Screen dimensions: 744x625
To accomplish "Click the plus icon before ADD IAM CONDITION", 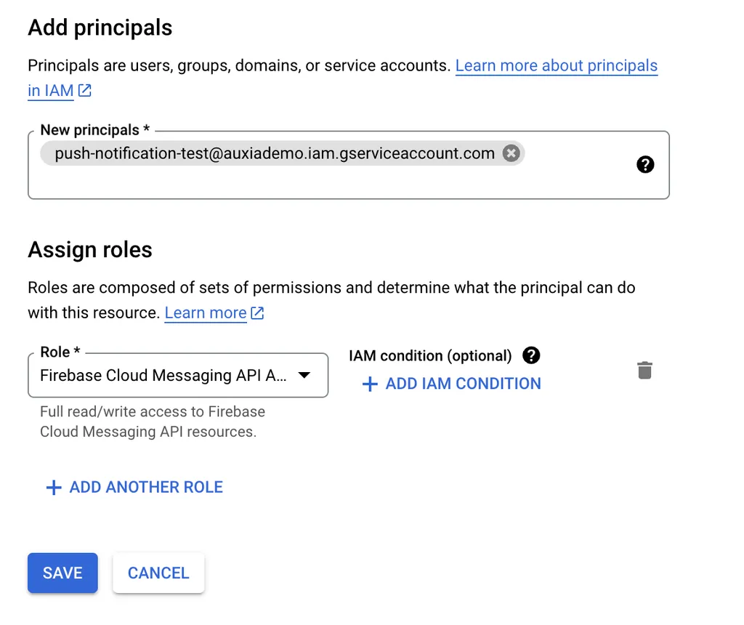I will (370, 383).
